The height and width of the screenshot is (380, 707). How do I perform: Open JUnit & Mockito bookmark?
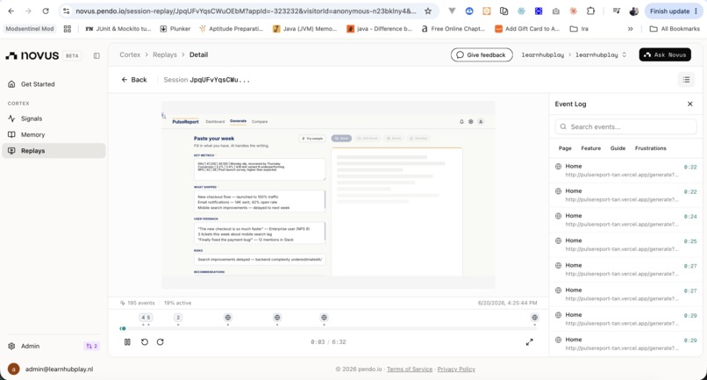click(118, 28)
